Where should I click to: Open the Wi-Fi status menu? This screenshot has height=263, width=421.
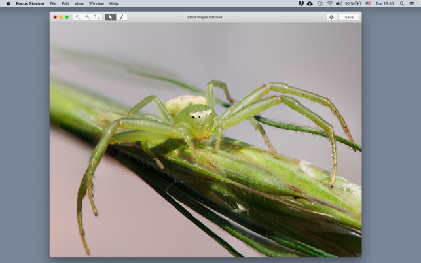(329, 3)
